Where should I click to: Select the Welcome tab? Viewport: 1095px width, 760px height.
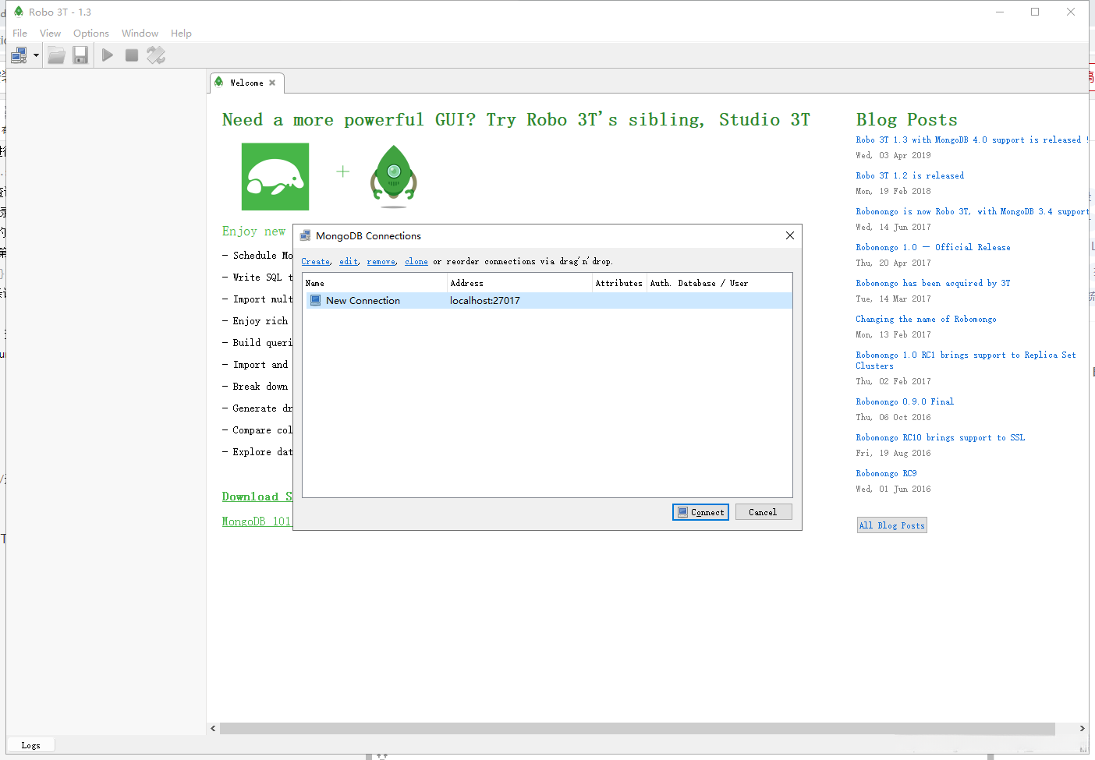click(246, 83)
